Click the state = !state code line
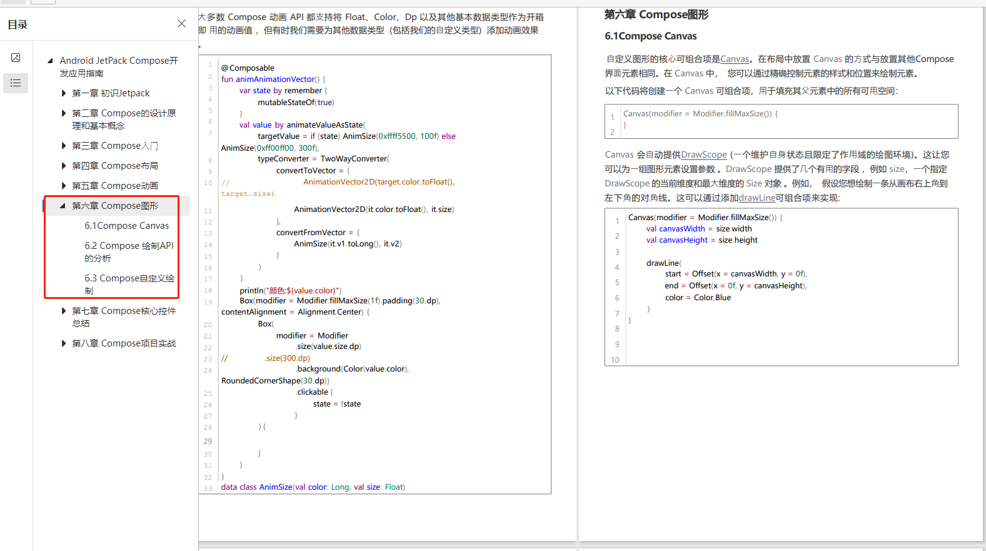 coord(337,404)
